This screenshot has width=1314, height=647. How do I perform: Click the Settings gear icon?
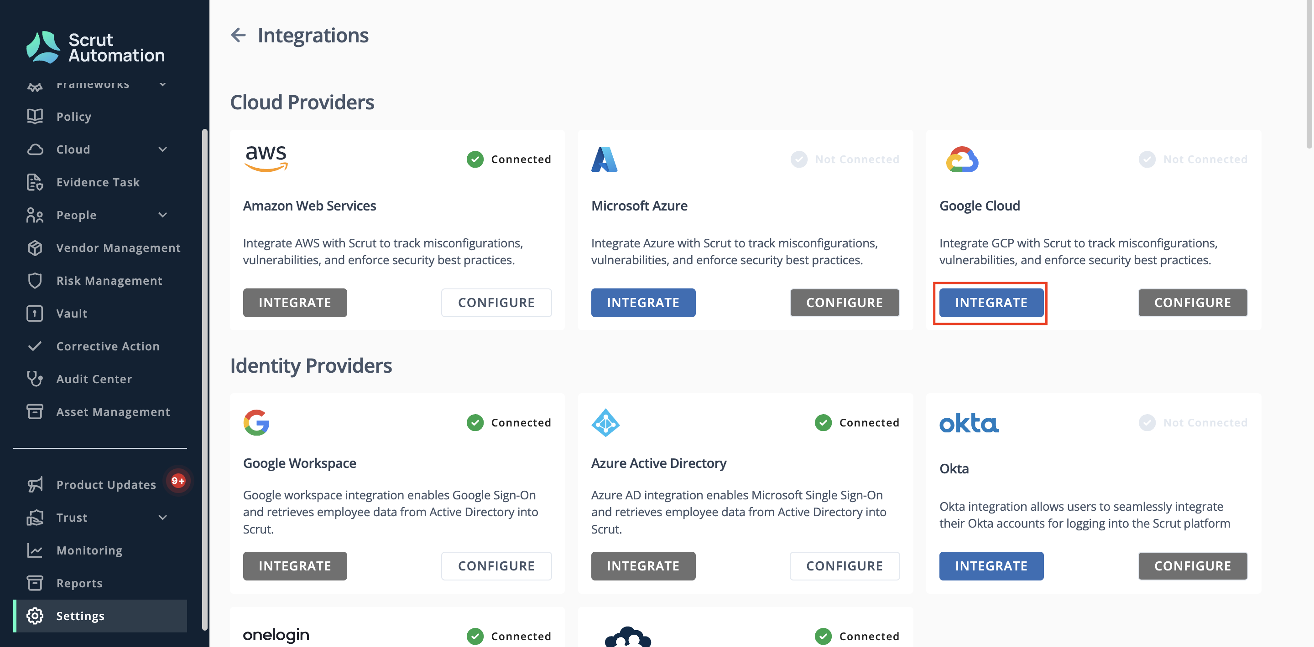point(35,616)
